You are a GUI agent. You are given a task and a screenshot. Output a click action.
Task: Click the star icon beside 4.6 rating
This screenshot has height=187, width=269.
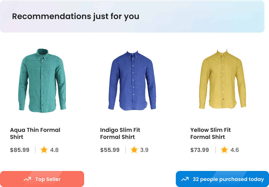224,150
